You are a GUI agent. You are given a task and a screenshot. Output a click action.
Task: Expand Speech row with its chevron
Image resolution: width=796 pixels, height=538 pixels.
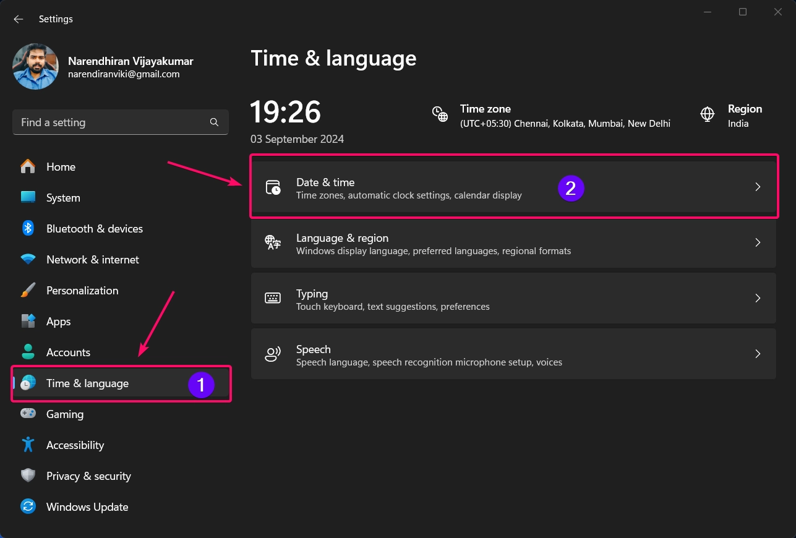[x=758, y=354]
